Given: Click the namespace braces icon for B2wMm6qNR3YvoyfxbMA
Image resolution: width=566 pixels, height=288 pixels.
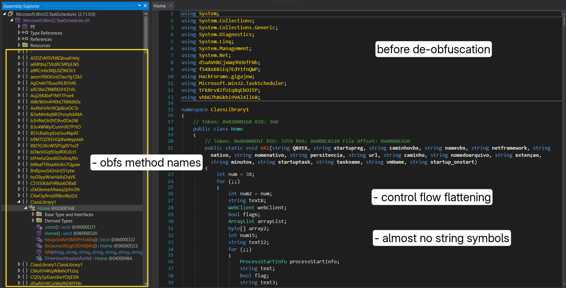Looking at the screenshot, I should [x=25, y=114].
